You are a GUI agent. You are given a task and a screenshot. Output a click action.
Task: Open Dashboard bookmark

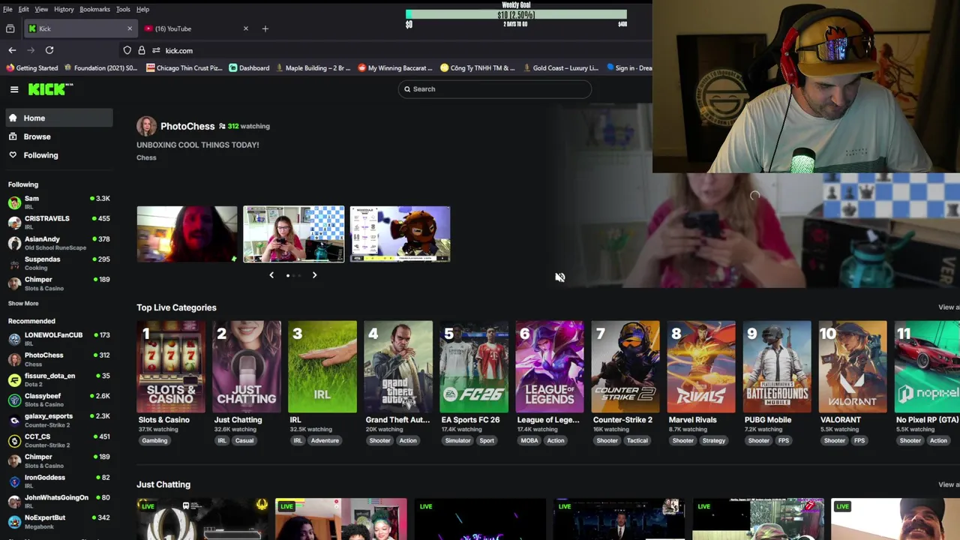[x=249, y=68]
